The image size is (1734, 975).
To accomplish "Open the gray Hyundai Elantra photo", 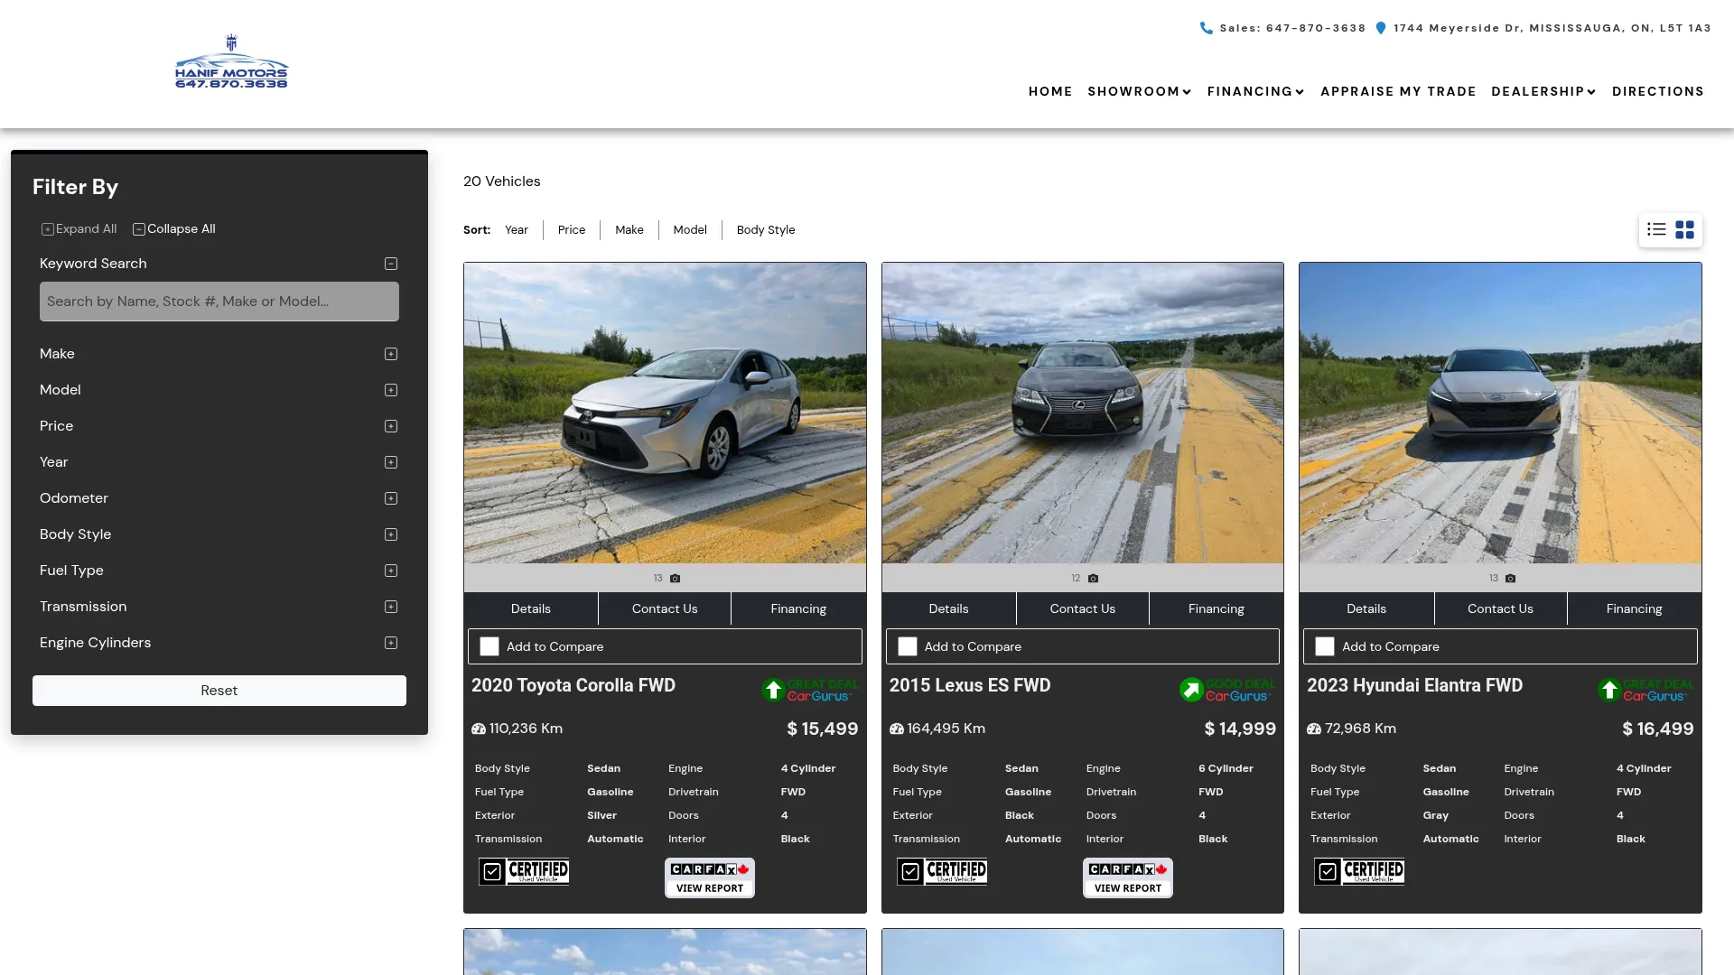I will (x=1500, y=413).
